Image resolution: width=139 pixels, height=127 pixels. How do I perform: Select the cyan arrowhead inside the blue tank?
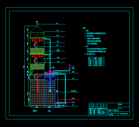click(x=50, y=91)
